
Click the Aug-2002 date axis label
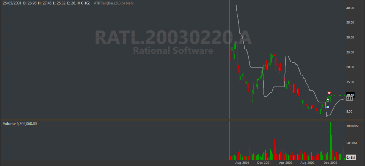[308, 163]
